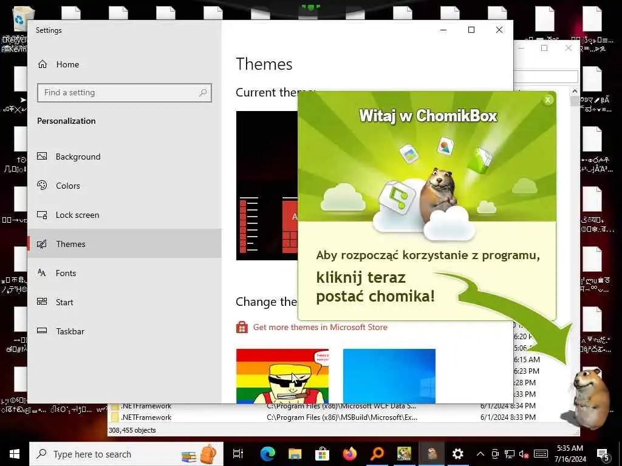Image resolution: width=622 pixels, height=466 pixels.
Task: Minimize the Settings window
Action: pos(443,30)
